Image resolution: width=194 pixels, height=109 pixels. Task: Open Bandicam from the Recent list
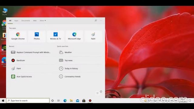point(31,61)
